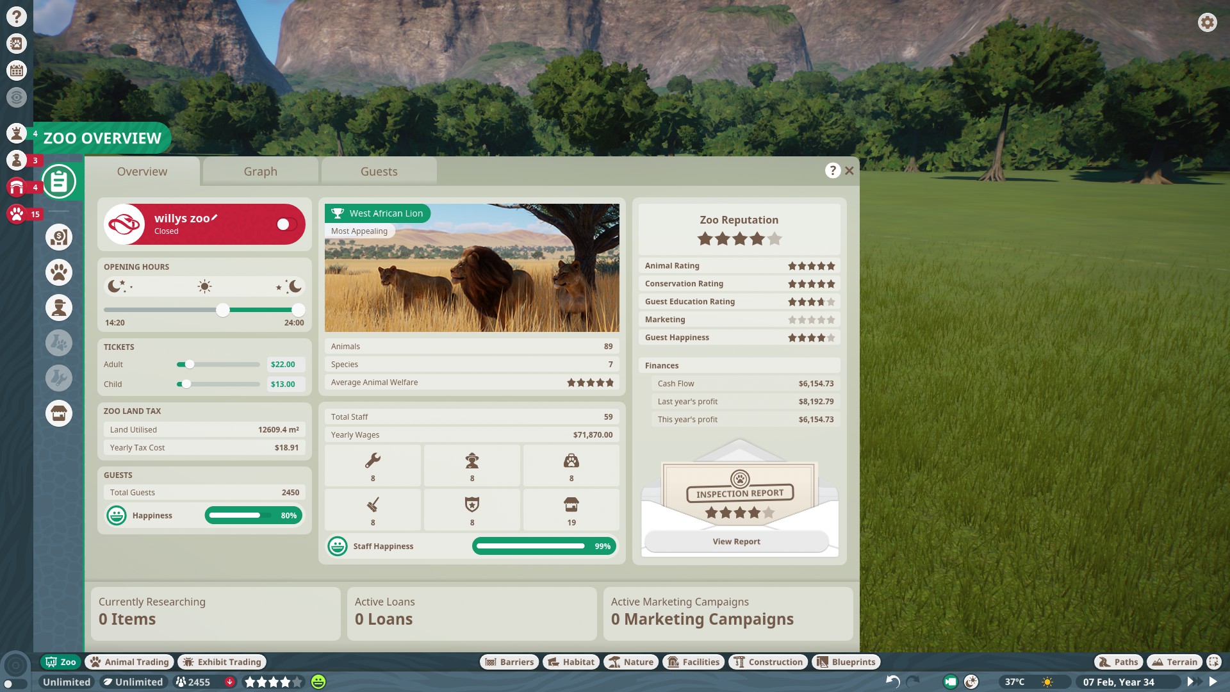This screenshot has height=692, width=1230.
Task: Open the Active Marketing Campaigns panel
Action: [x=728, y=614]
